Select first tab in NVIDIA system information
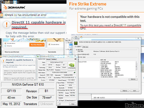The height and width of the screenshot is (108, 144). 78,47
